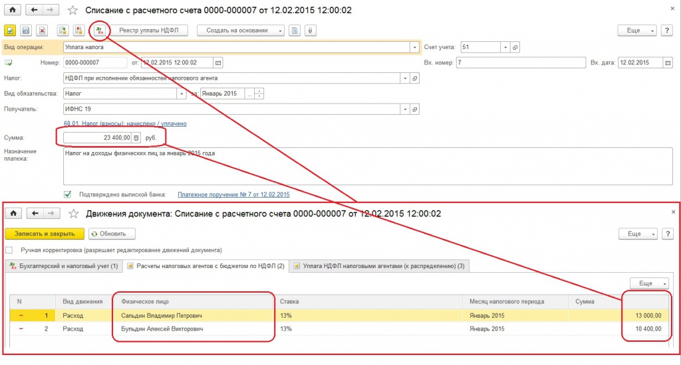Click the document icon with green arrow
Screen dimensions: 681x365
63,31
